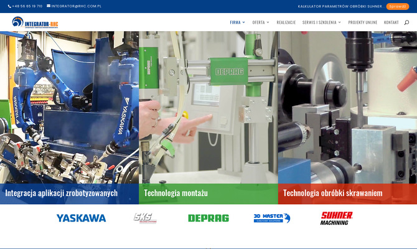
Task: Open the search magnifier icon
Action: click(x=406, y=22)
